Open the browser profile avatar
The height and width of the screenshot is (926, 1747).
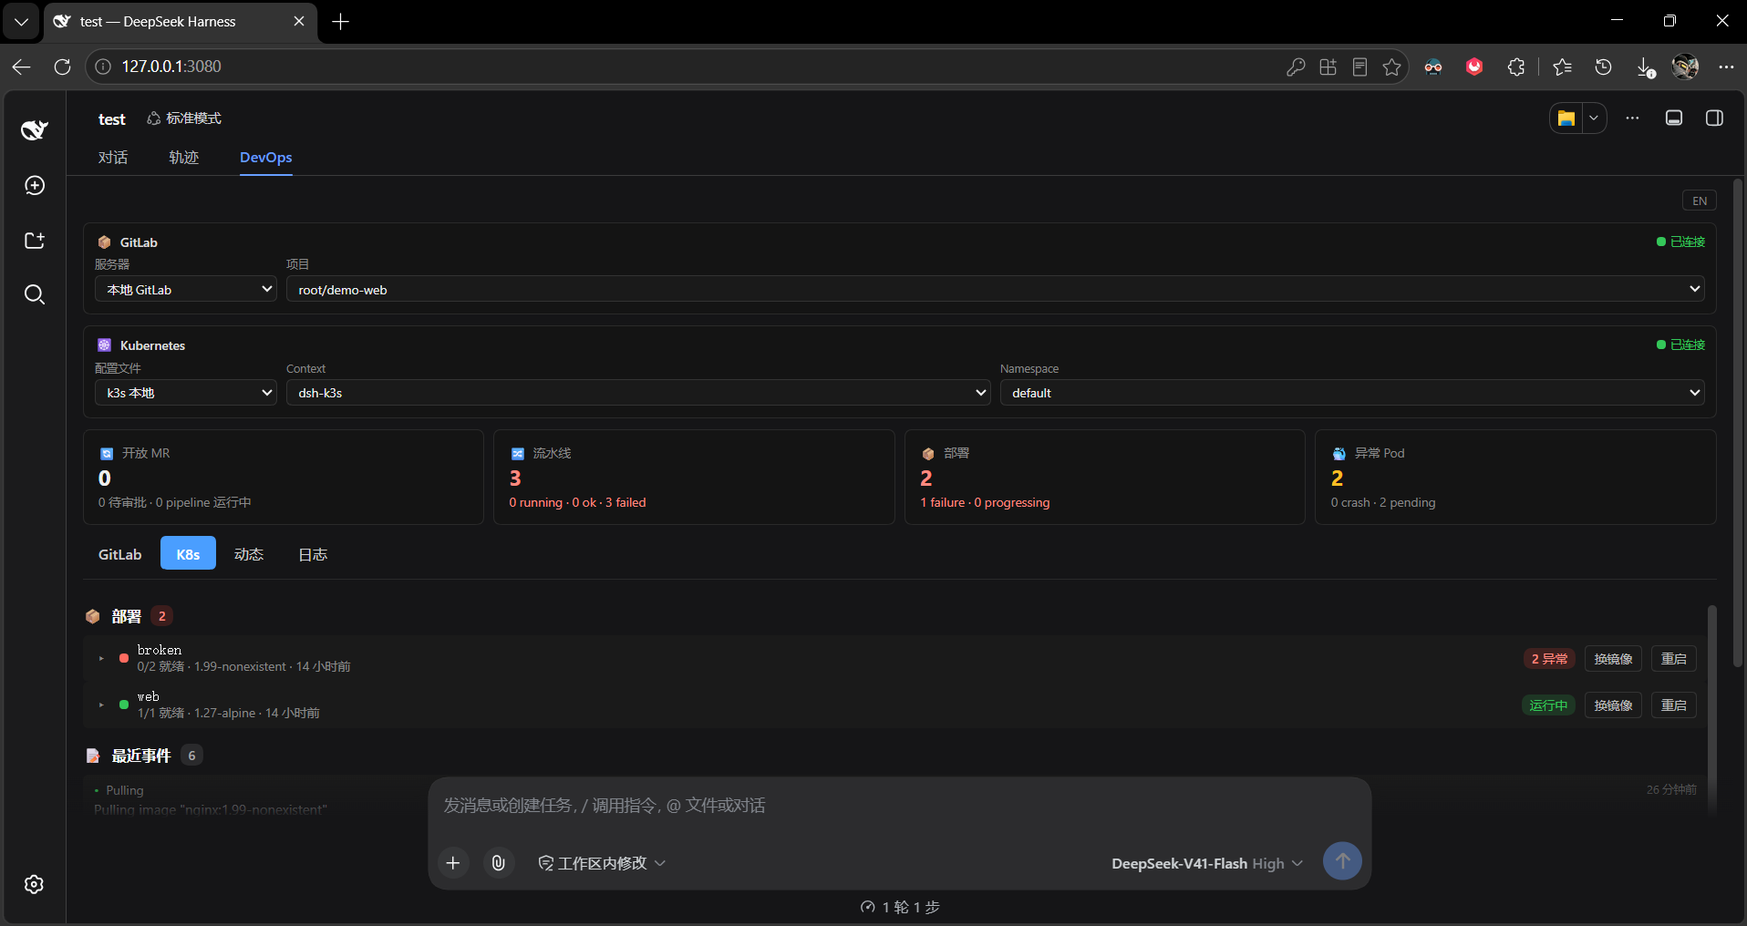coord(1685,67)
